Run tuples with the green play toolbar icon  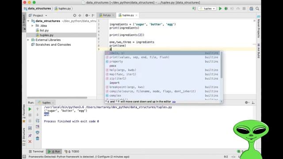coord(220,8)
